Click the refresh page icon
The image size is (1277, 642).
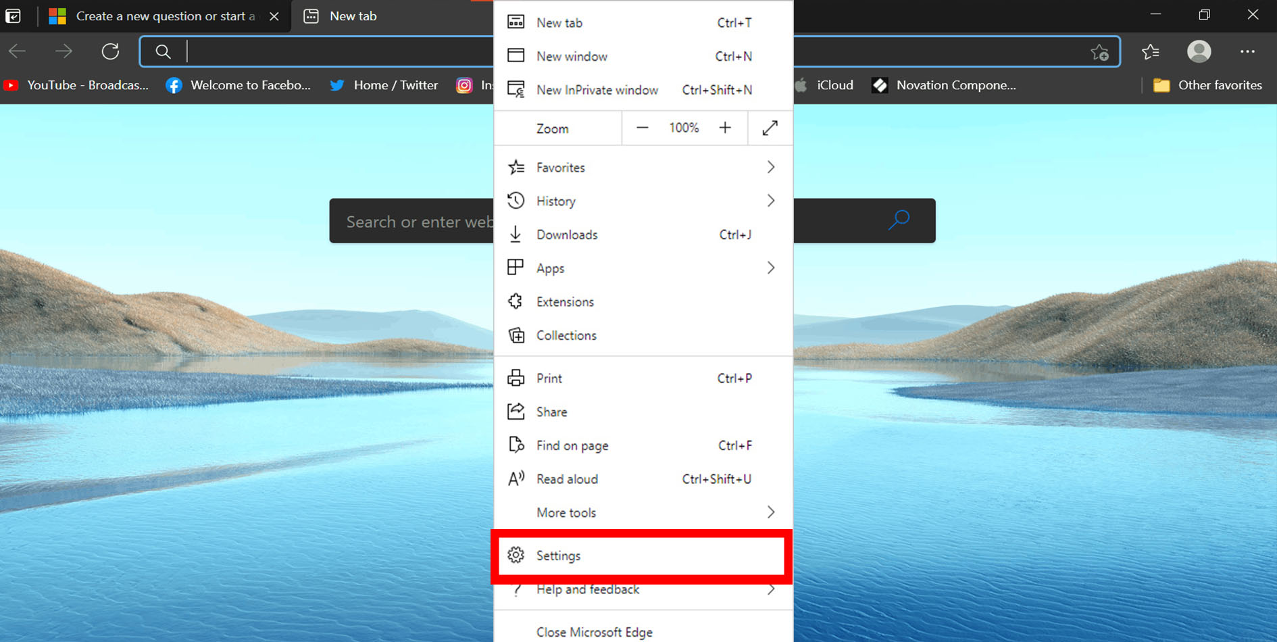pyautogui.click(x=110, y=51)
